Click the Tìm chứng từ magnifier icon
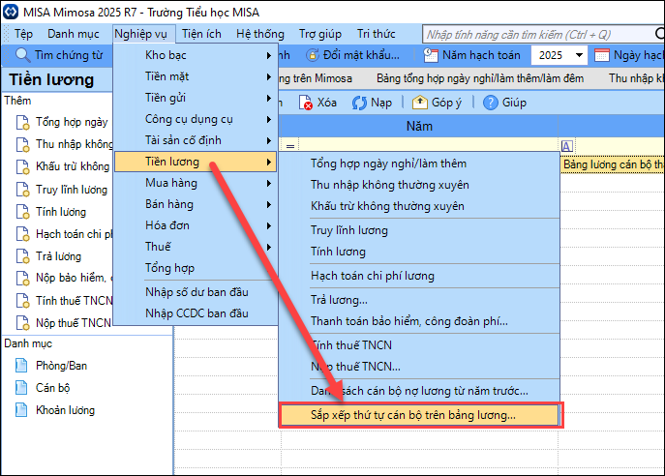 22,55
